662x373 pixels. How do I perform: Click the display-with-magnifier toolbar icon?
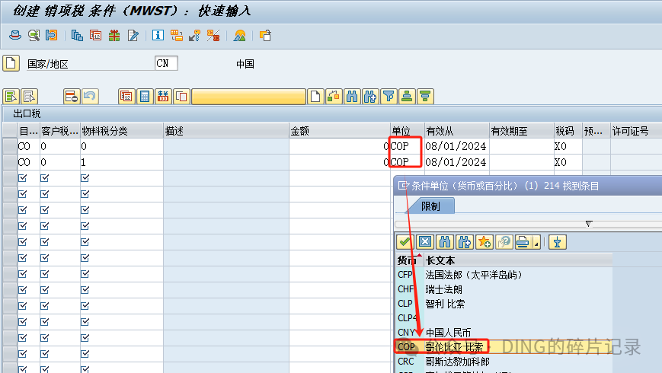click(34, 36)
